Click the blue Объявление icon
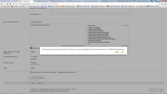The width and height of the screenshot is (167, 94). (x=31, y=48)
